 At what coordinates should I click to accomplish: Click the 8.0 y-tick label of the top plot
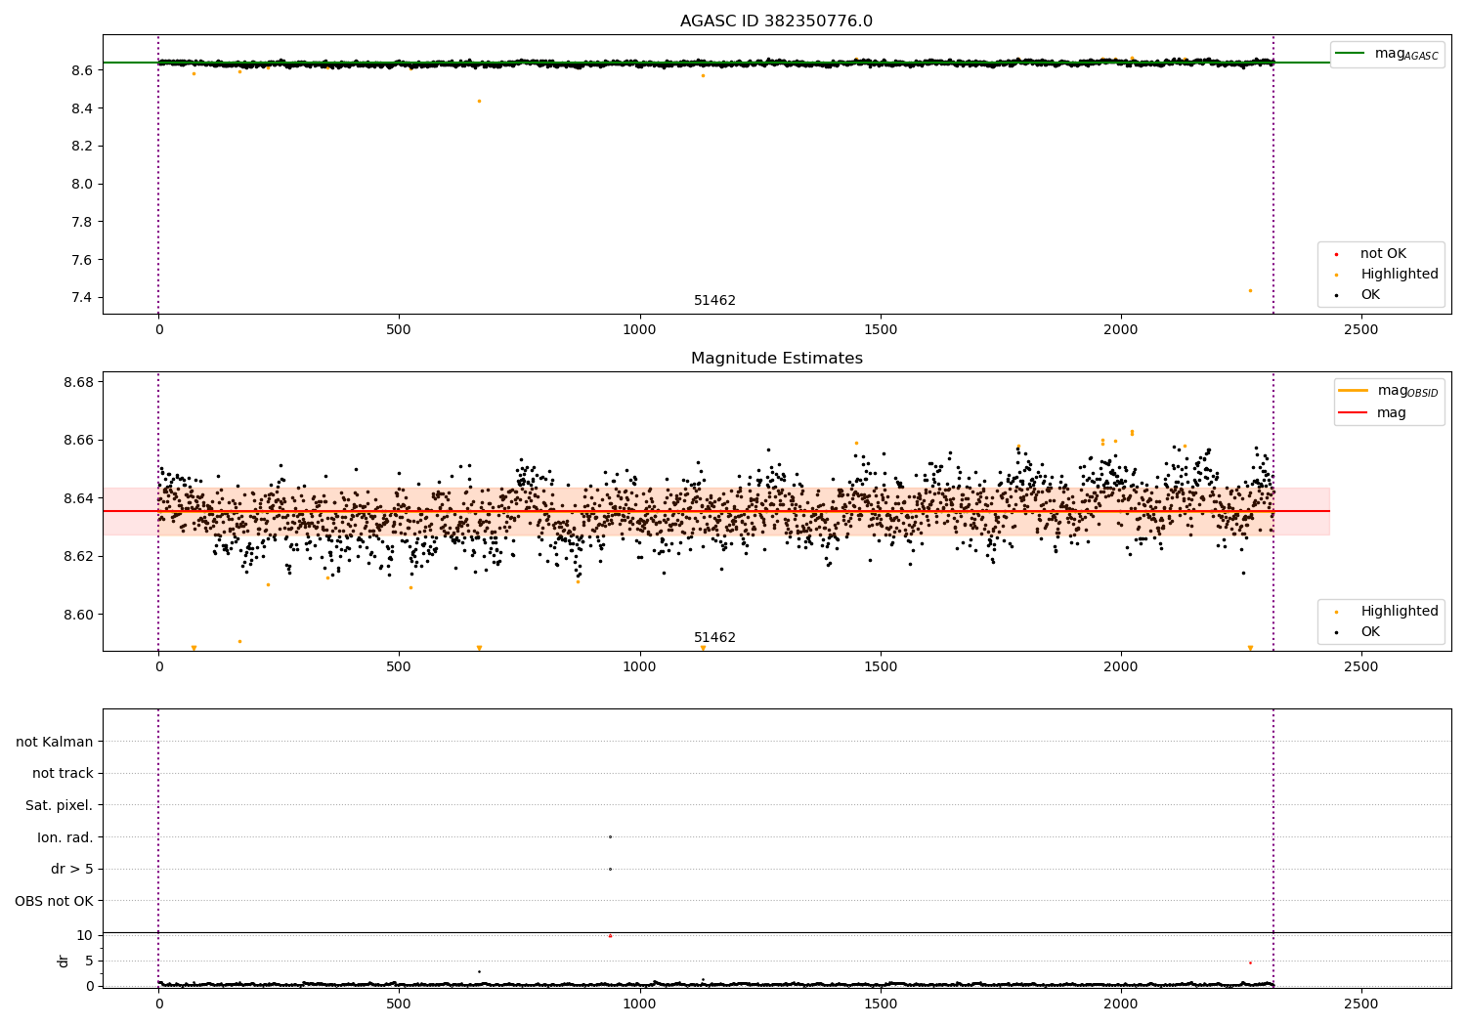point(80,184)
